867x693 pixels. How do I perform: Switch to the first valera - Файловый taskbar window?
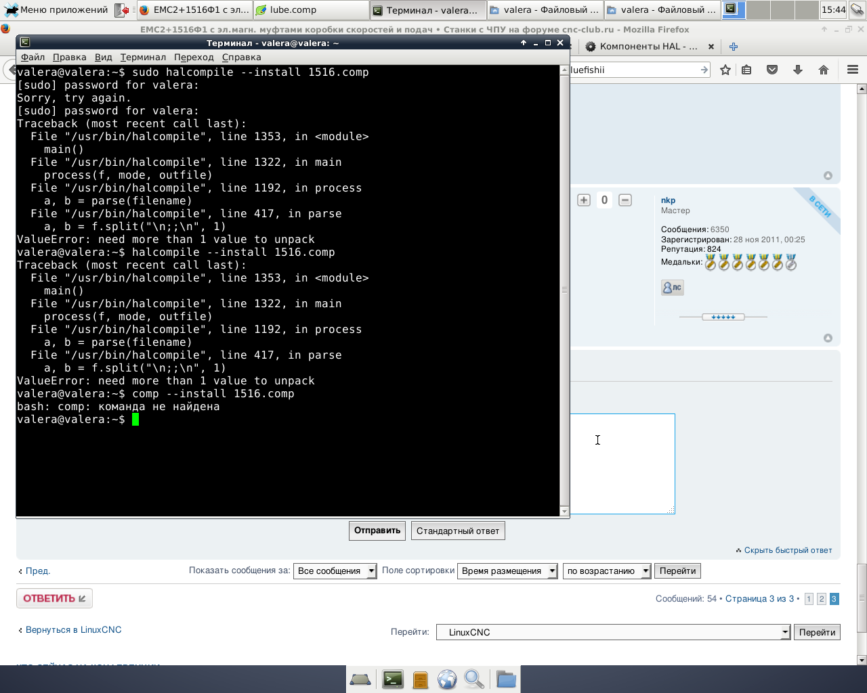pos(545,10)
